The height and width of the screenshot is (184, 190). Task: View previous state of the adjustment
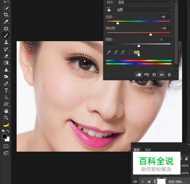(146, 75)
